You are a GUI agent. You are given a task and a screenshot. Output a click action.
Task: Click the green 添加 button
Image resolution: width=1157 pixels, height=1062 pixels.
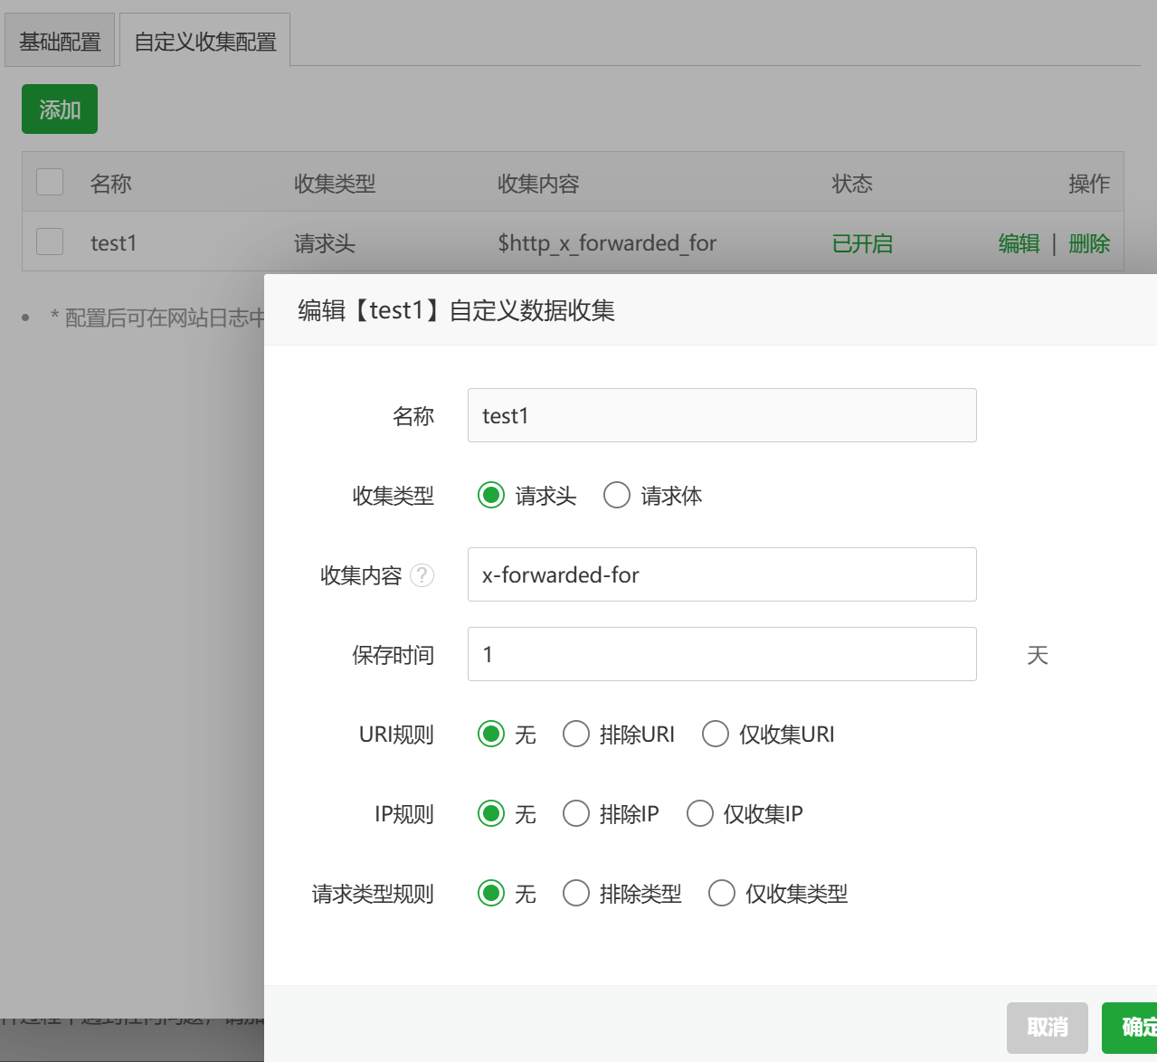tap(60, 109)
